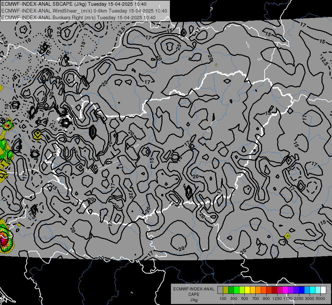This screenshot has width=332, height=305.
Task: Click the pure yellow legend swatch
Action: pos(247,290)
